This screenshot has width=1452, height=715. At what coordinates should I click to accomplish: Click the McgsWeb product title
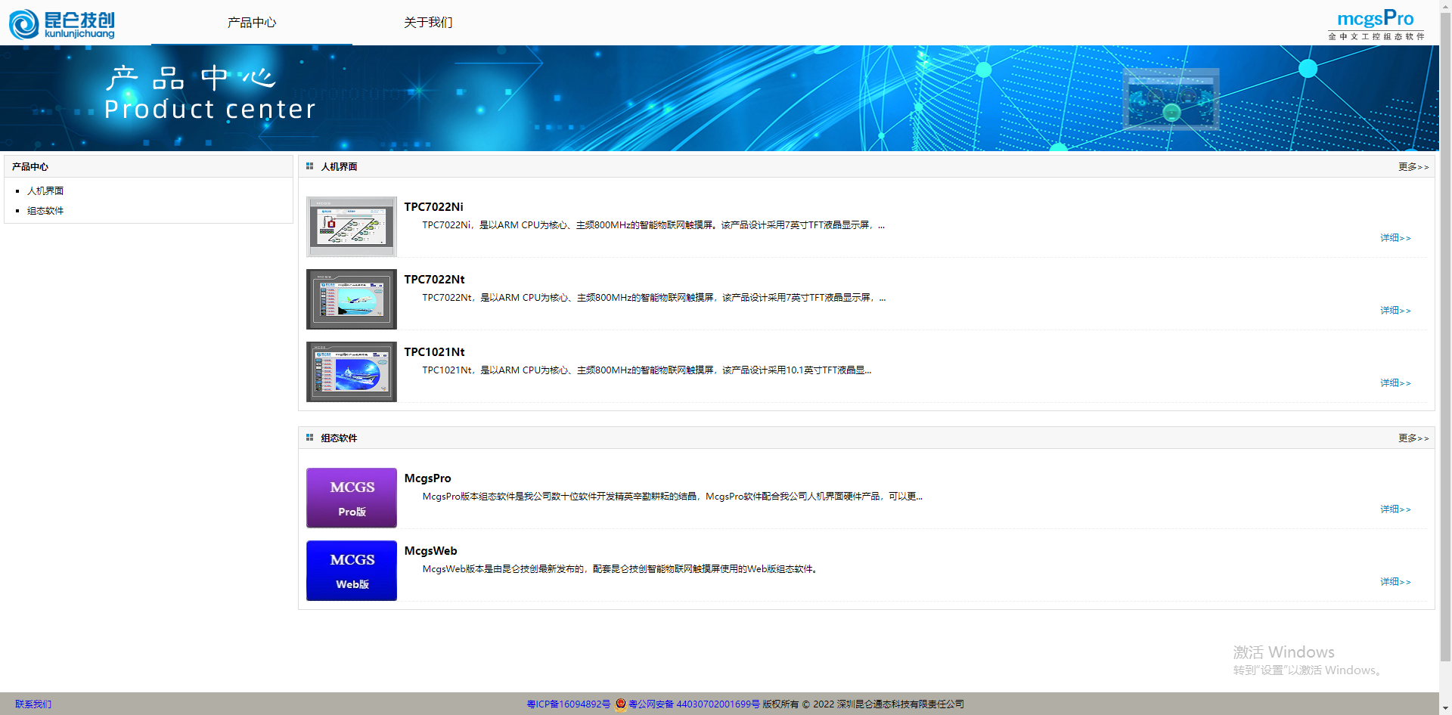pyautogui.click(x=430, y=551)
